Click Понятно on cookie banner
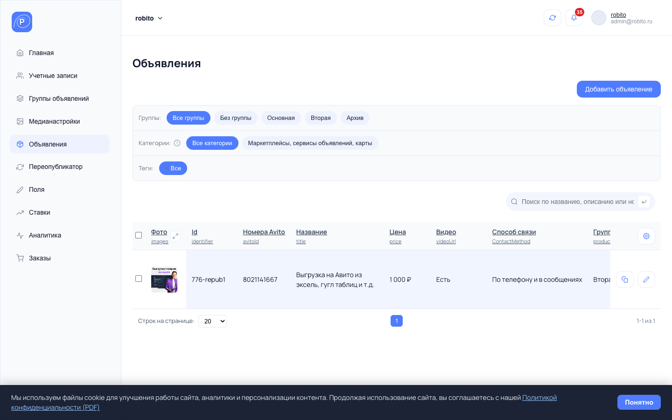Image resolution: width=672 pixels, height=420 pixels. click(639, 402)
